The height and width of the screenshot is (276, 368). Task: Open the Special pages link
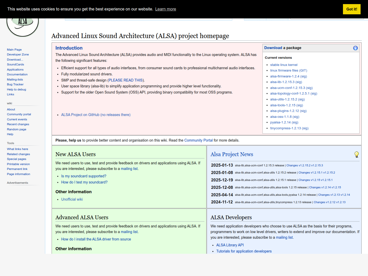tap(17, 159)
